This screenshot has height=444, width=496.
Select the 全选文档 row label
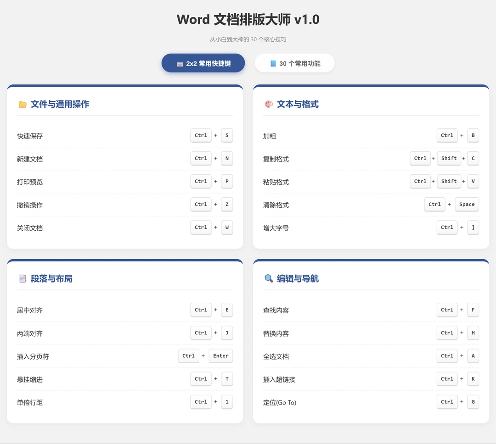click(x=276, y=356)
